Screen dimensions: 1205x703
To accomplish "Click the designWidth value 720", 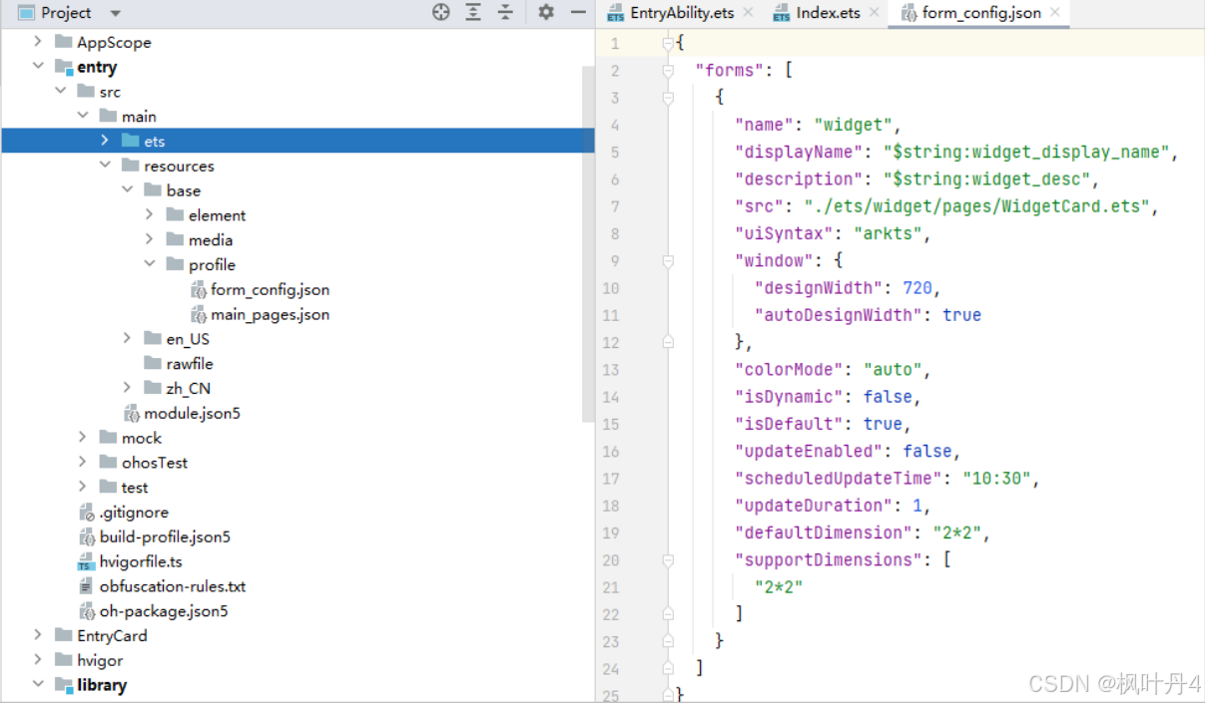I will 917,288.
